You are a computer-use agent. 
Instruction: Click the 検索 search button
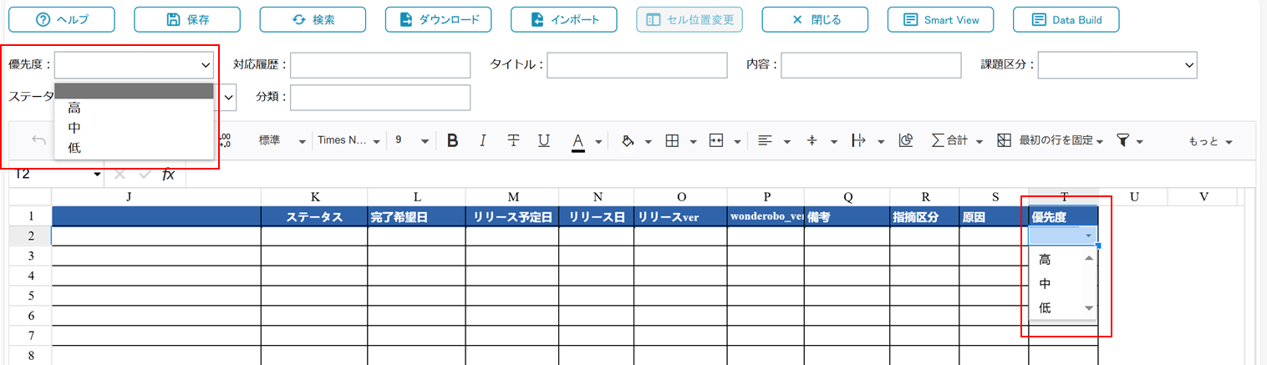pyautogui.click(x=313, y=19)
